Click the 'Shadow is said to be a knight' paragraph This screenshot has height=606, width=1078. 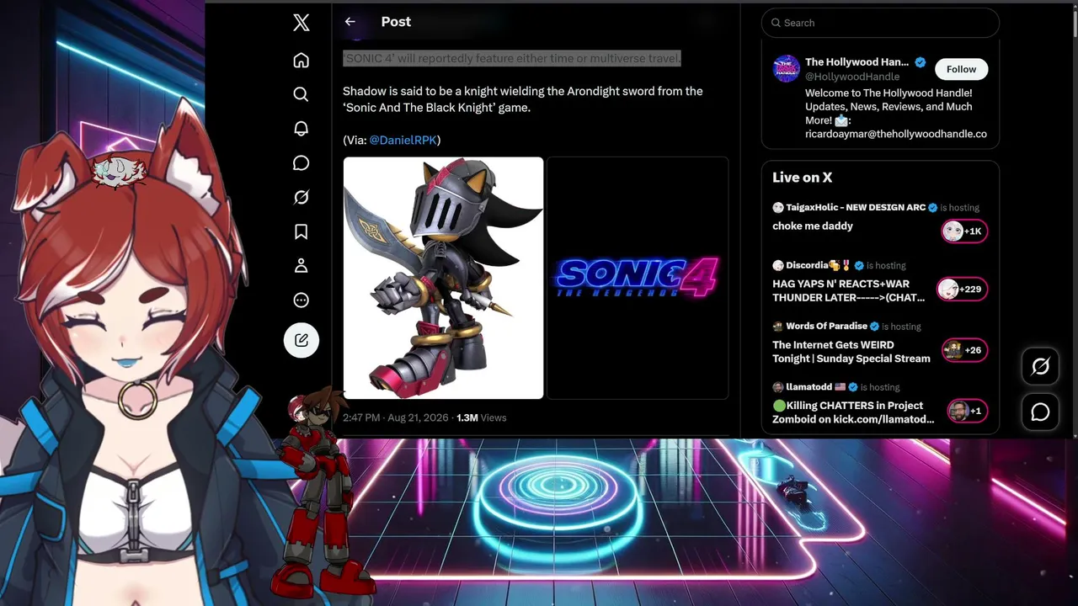(522, 99)
